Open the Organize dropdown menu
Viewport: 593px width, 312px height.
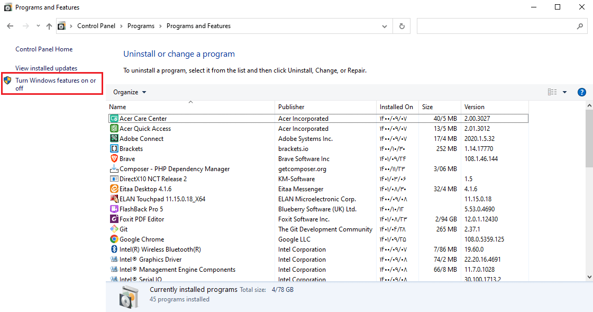[x=130, y=92]
